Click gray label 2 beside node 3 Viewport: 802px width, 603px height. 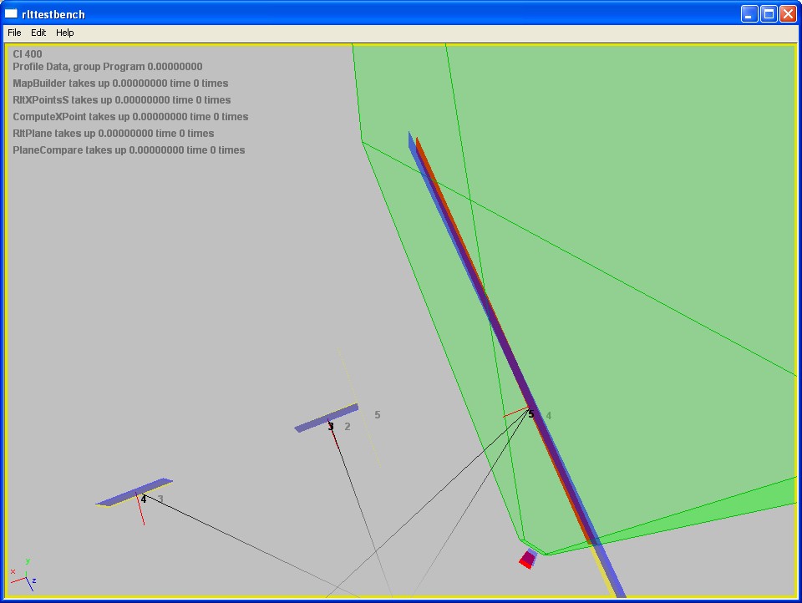click(x=348, y=427)
